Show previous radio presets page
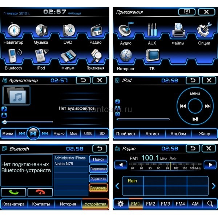Image resolution: width=218 pixels, height=218 pixels. (x=117, y=186)
